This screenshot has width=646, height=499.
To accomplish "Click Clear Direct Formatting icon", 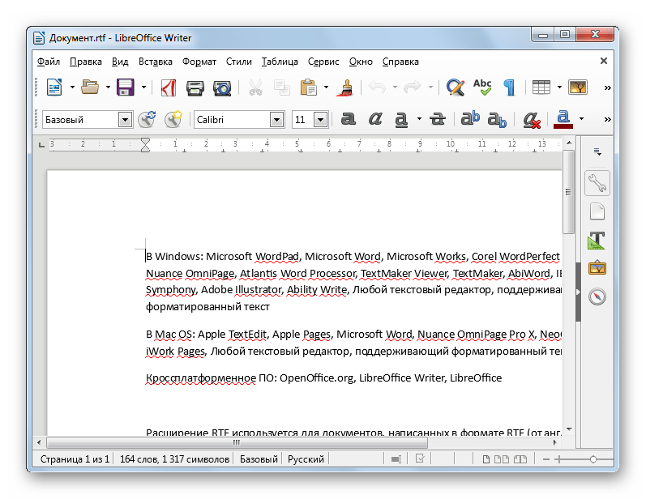I will [532, 119].
